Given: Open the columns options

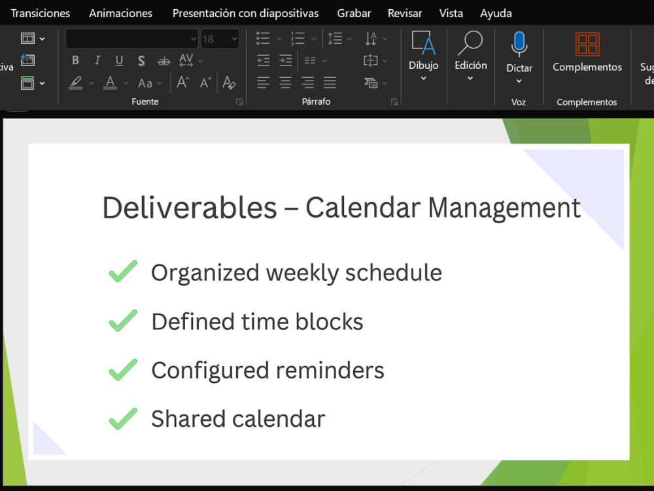Looking at the screenshot, I should pyautogui.click(x=315, y=60).
